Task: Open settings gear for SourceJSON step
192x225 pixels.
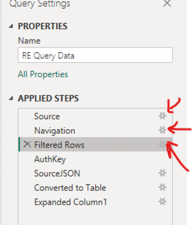Action: pos(162,173)
